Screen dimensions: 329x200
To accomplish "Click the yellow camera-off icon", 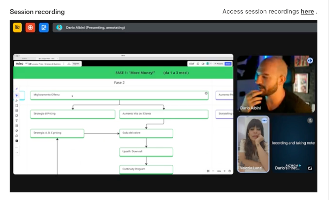I will coord(17,28).
